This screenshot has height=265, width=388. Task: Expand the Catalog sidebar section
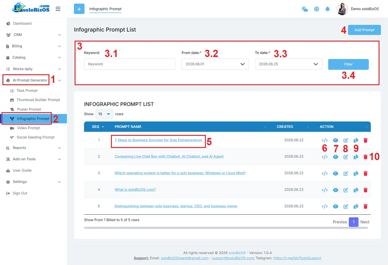pyautogui.click(x=33, y=57)
